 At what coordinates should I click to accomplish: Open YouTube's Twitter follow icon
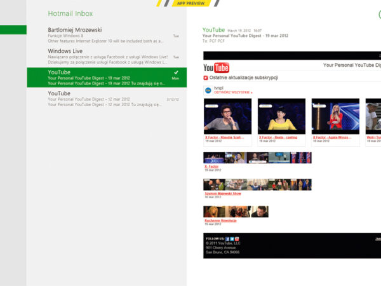pyautogui.click(x=232, y=238)
